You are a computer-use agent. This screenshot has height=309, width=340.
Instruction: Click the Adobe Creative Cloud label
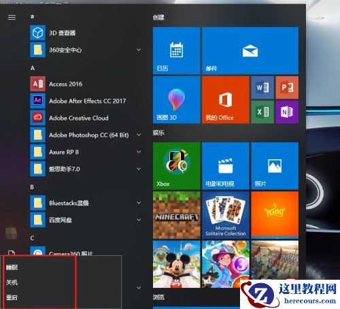[x=79, y=118]
